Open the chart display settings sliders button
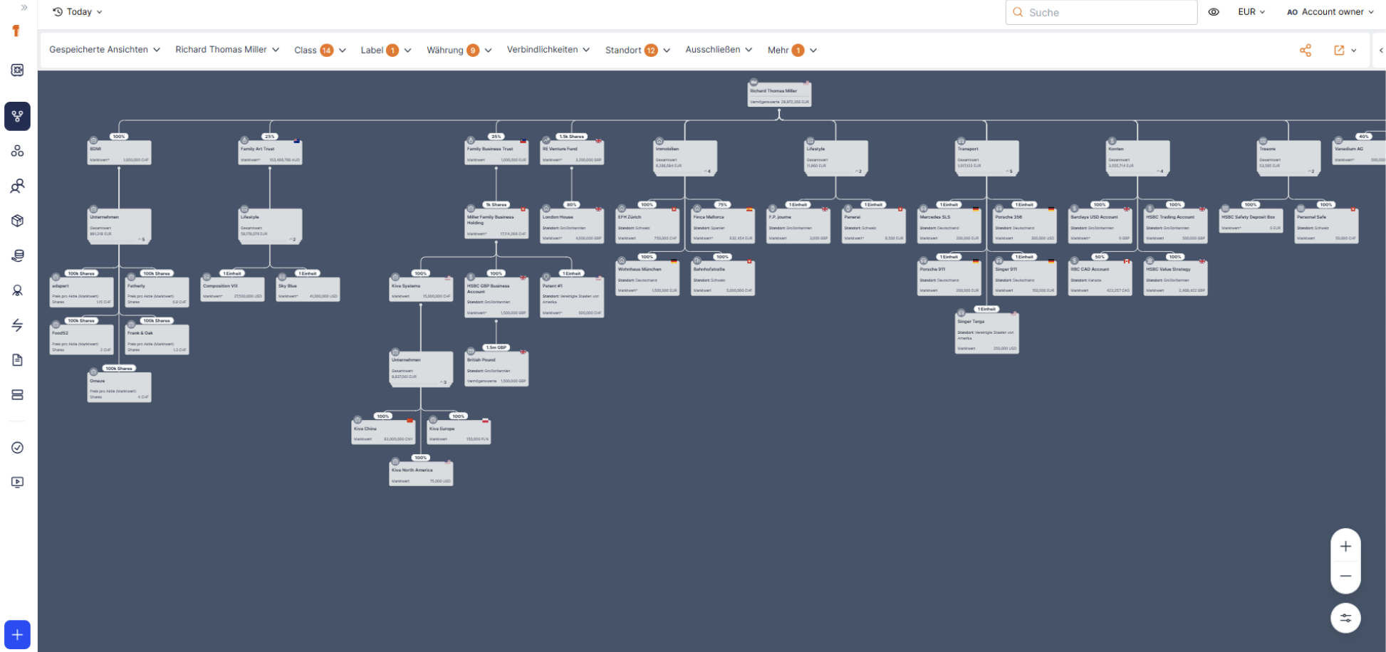This screenshot has height=652, width=1386. point(1345,618)
